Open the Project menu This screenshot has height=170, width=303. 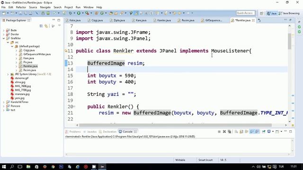(68, 8)
